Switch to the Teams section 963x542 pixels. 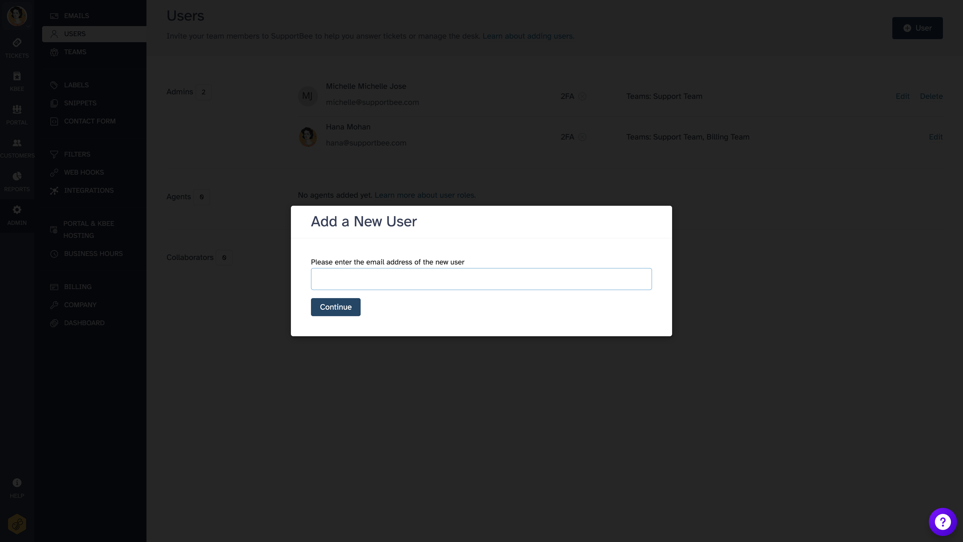75,52
